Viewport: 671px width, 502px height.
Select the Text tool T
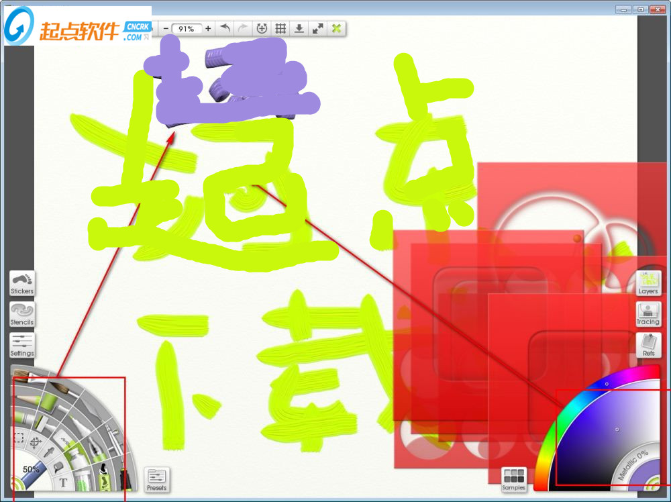tap(63, 483)
